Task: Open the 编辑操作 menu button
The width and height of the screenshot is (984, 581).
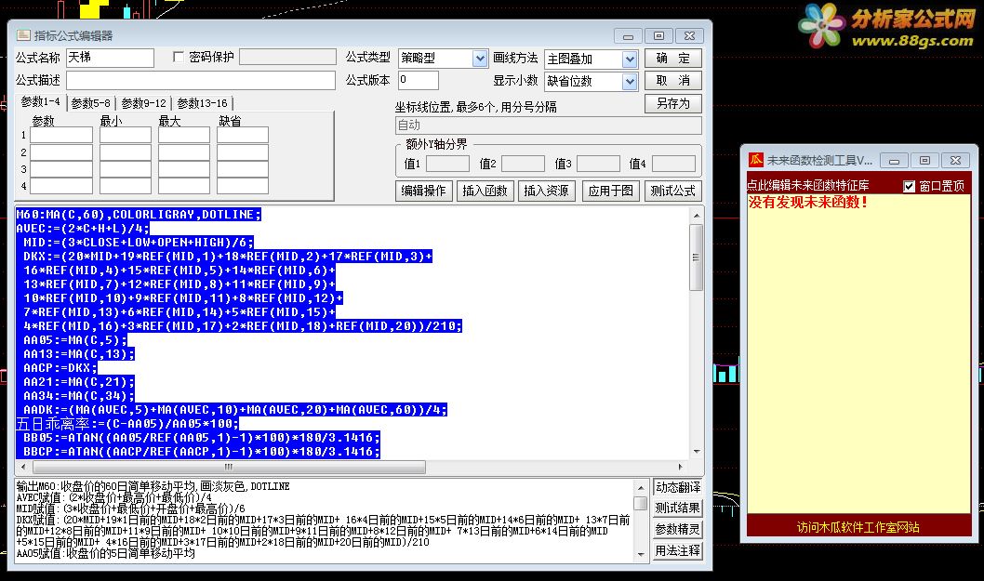Action: (423, 191)
